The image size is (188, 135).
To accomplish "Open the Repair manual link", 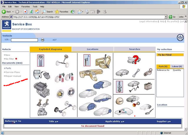I will pyautogui.click(x=13, y=76).
